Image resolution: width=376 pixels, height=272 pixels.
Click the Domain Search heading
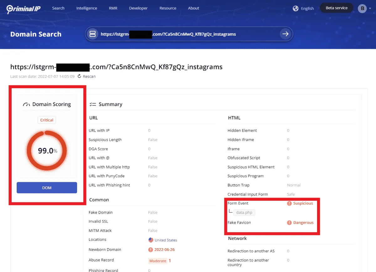pyautogui.click(x=36, y=34)
